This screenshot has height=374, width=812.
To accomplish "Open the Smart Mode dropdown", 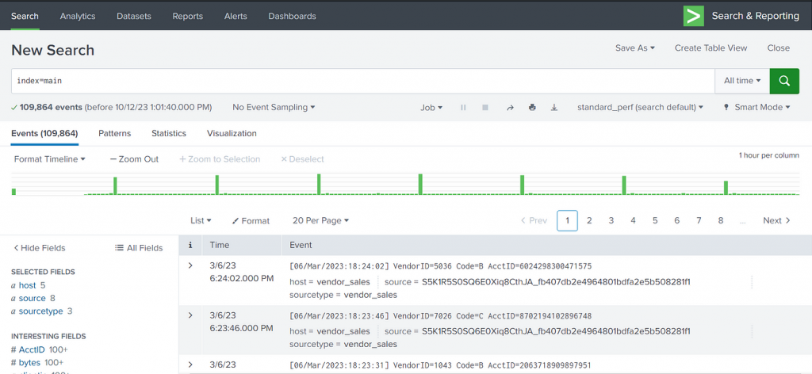I will tap(756, 107).
